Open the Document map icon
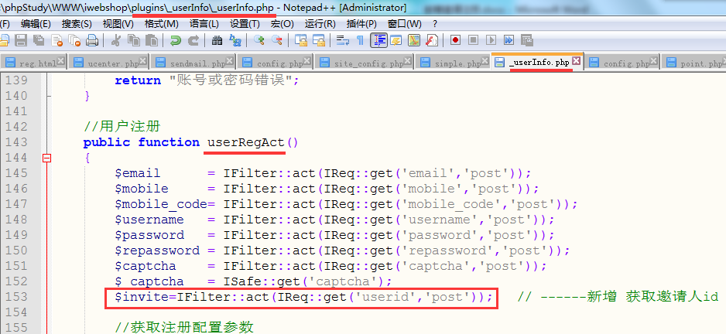 point(414,40)
